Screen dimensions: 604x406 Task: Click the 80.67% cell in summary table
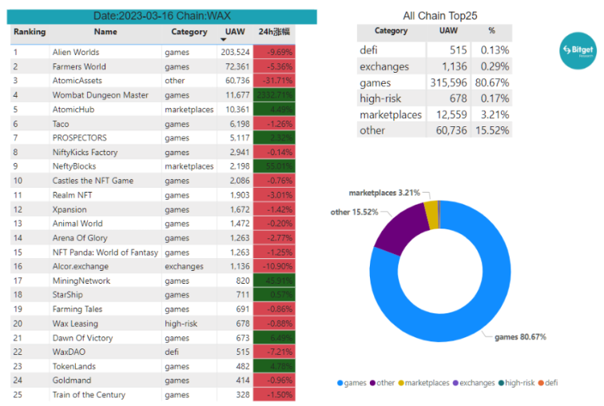pyautogui.click(x=492, y=83)
